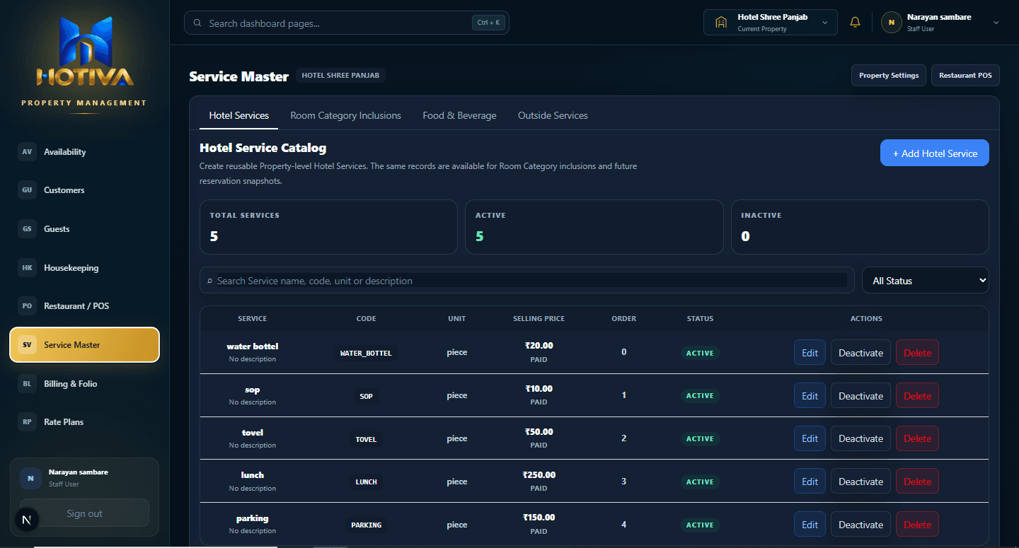Screen dimensions: 1019x548
Task: Switch to the Food & Beverage tab
Action: [459, 115]
